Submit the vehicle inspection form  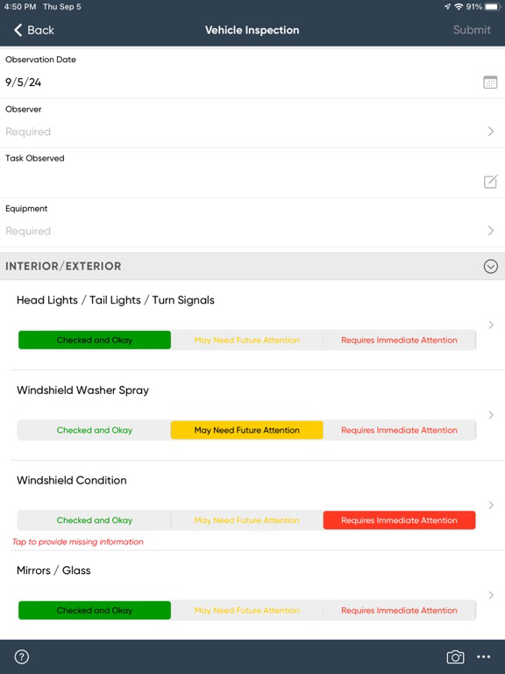472,30
